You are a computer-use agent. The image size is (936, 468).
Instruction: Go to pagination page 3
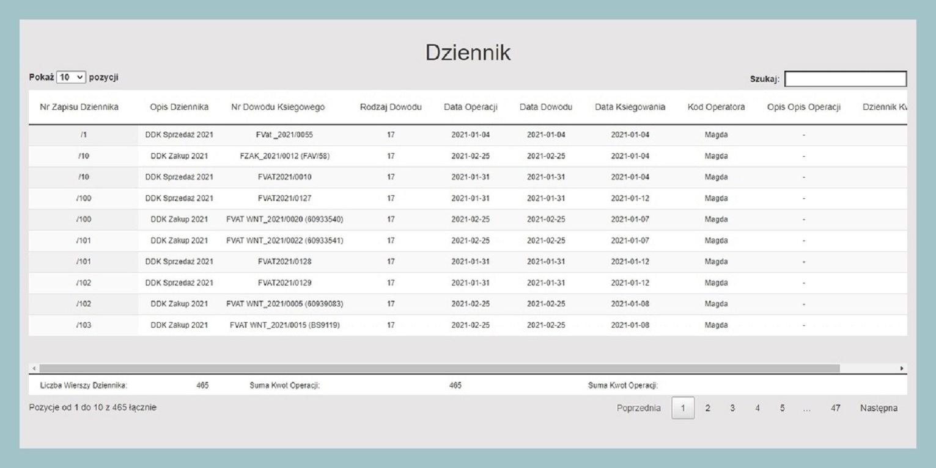click(x=732, y=408)
